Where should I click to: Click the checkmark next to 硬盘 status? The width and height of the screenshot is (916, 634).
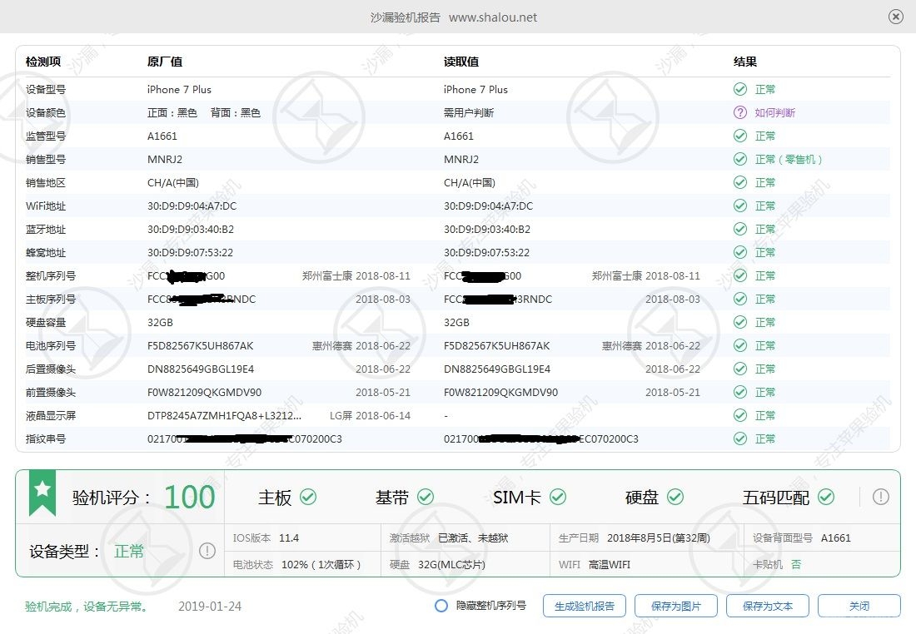click(675, 497)
